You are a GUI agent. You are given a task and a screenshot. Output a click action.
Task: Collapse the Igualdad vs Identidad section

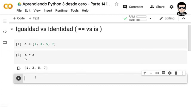pyautogui.click(x=12, y=29)
